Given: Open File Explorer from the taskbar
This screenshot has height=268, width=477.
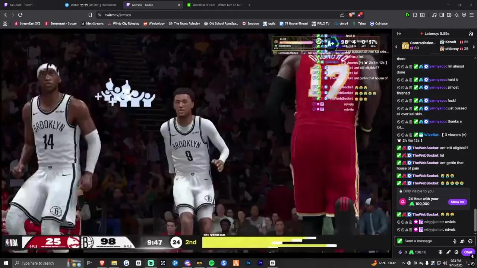Looking at the screenshot, I should tap(114, 263).
